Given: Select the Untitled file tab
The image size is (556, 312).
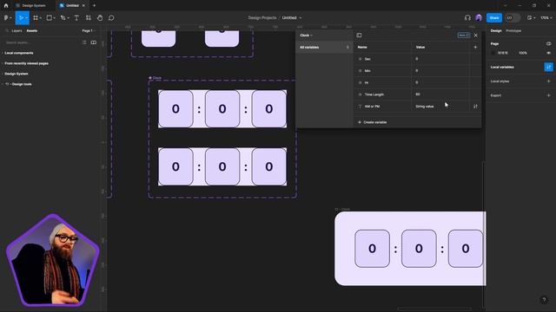Looking at the screenshot, I should pyautogui.click(x=72, y=5).
